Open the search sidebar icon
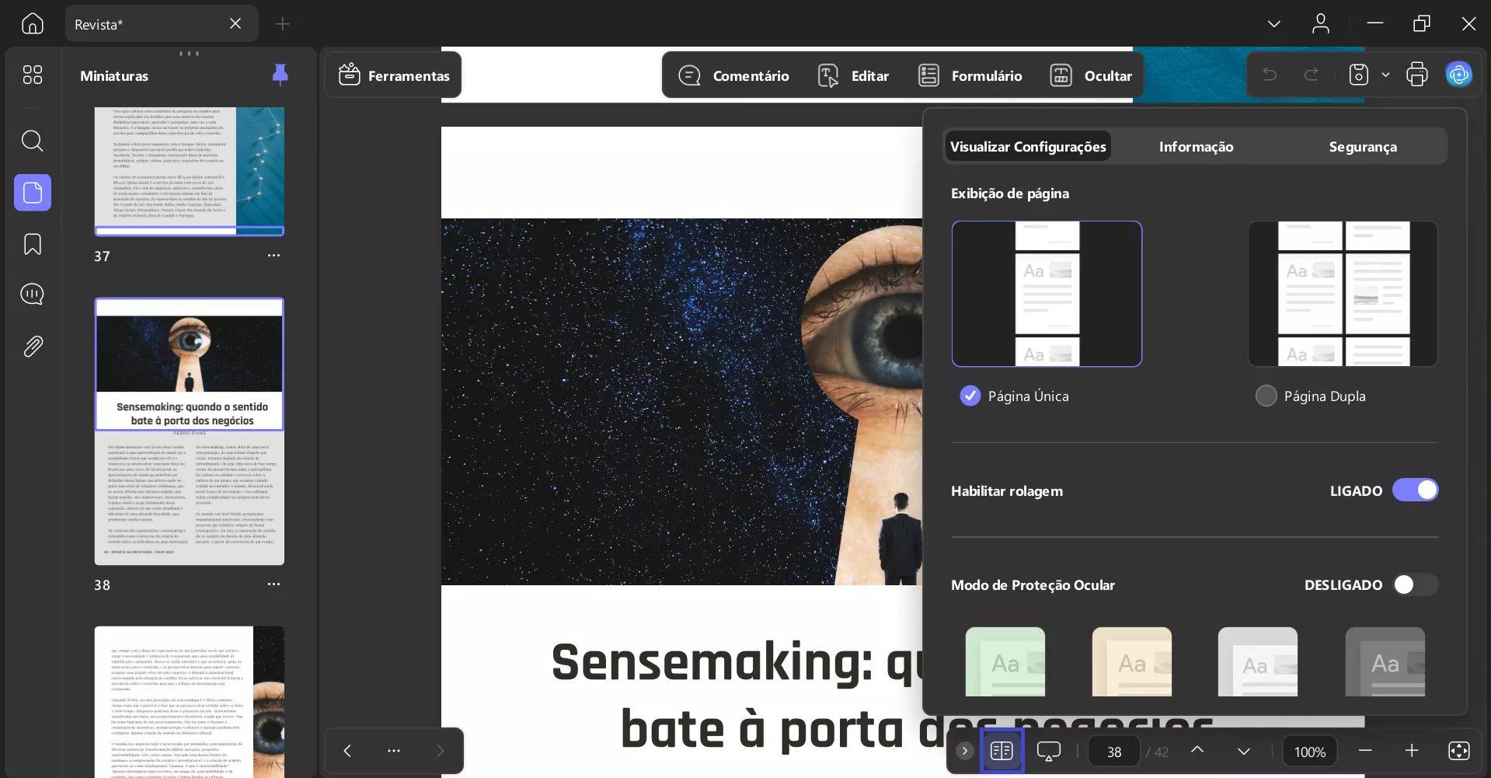Image resolution: width=1491 pixels, height=778 pixels. click(x=33, y=141)
